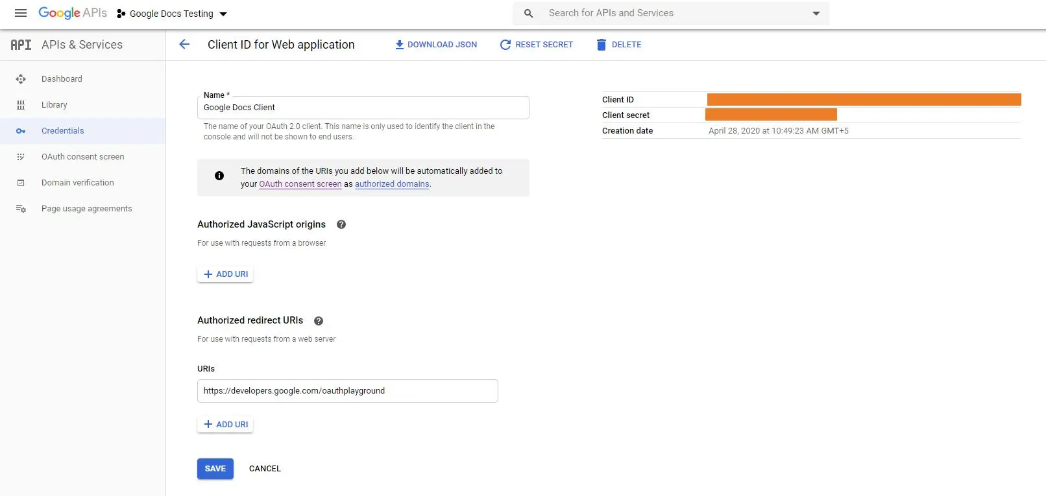Click the OAuth consent screen dots icon

point(21,157)
